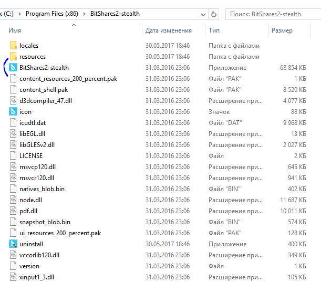The height and width of the screenshot is (293, 321).
Task: Select the file name libEGL.dll
Action: 32,134
